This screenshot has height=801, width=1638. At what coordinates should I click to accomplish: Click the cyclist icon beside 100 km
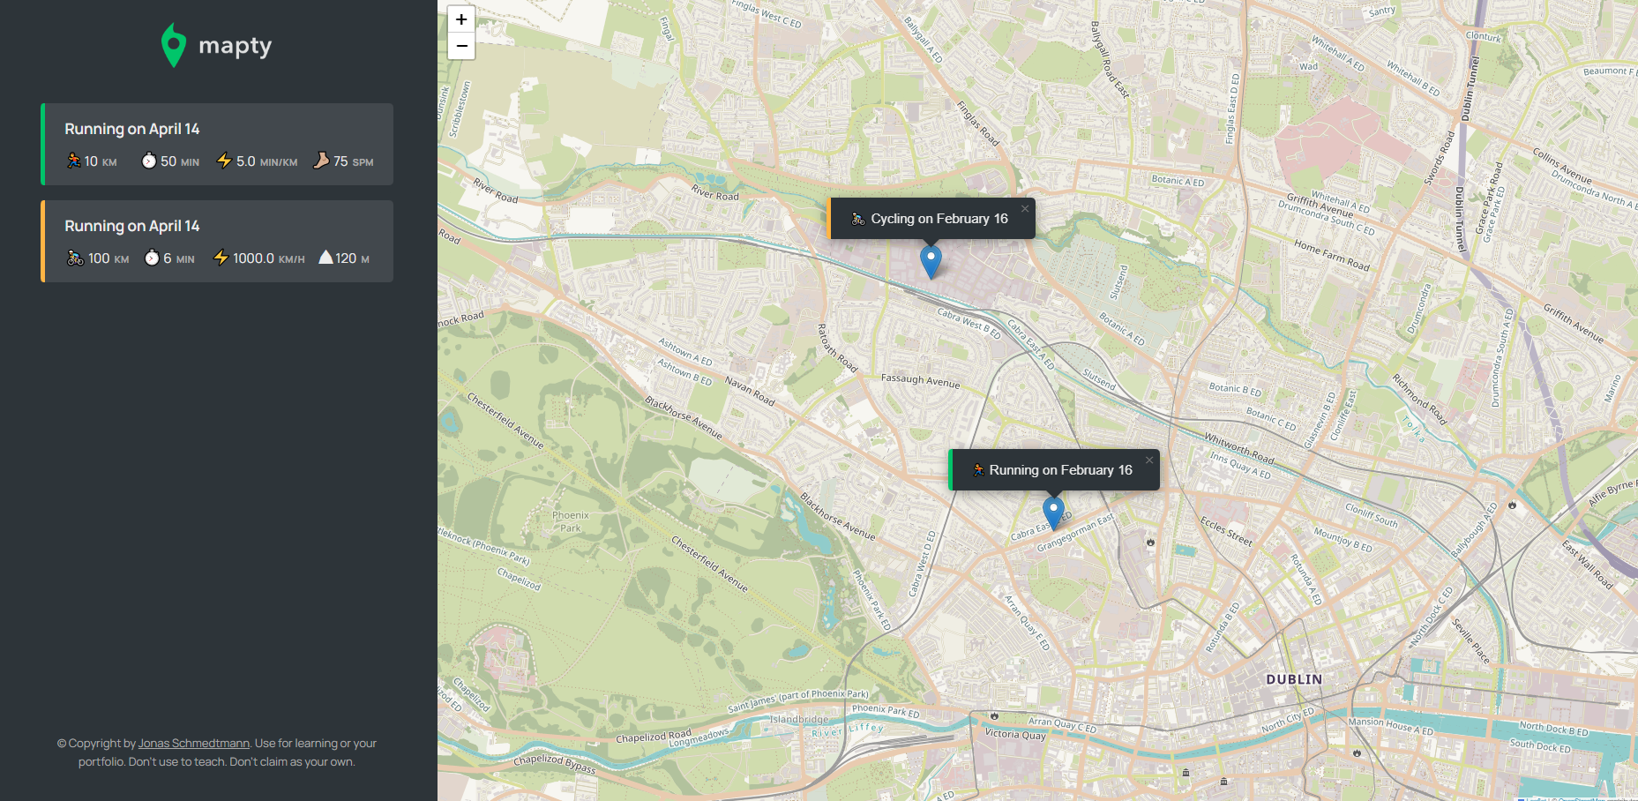[x=75, y=258]
